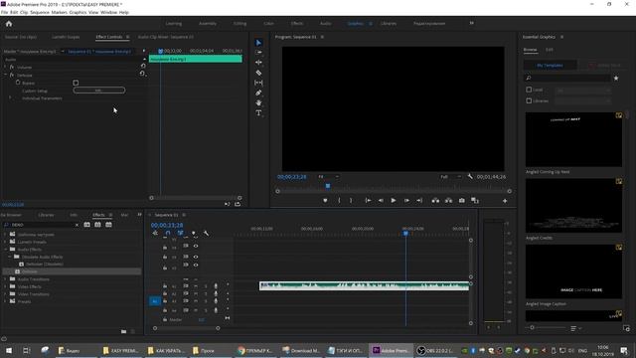Viewport: 636px width, 358px height.
Task: Move the Program monitor playhead
Action: 328,186
